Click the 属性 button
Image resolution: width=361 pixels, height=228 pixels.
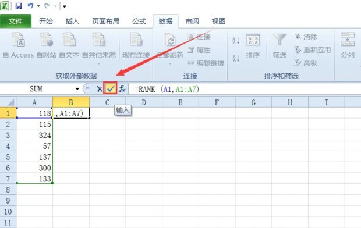pos(199,49)
